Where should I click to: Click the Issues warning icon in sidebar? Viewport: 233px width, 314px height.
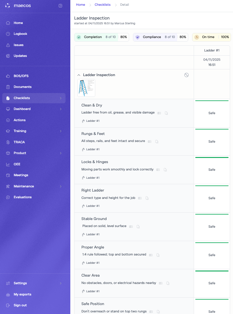pos(8,45)
